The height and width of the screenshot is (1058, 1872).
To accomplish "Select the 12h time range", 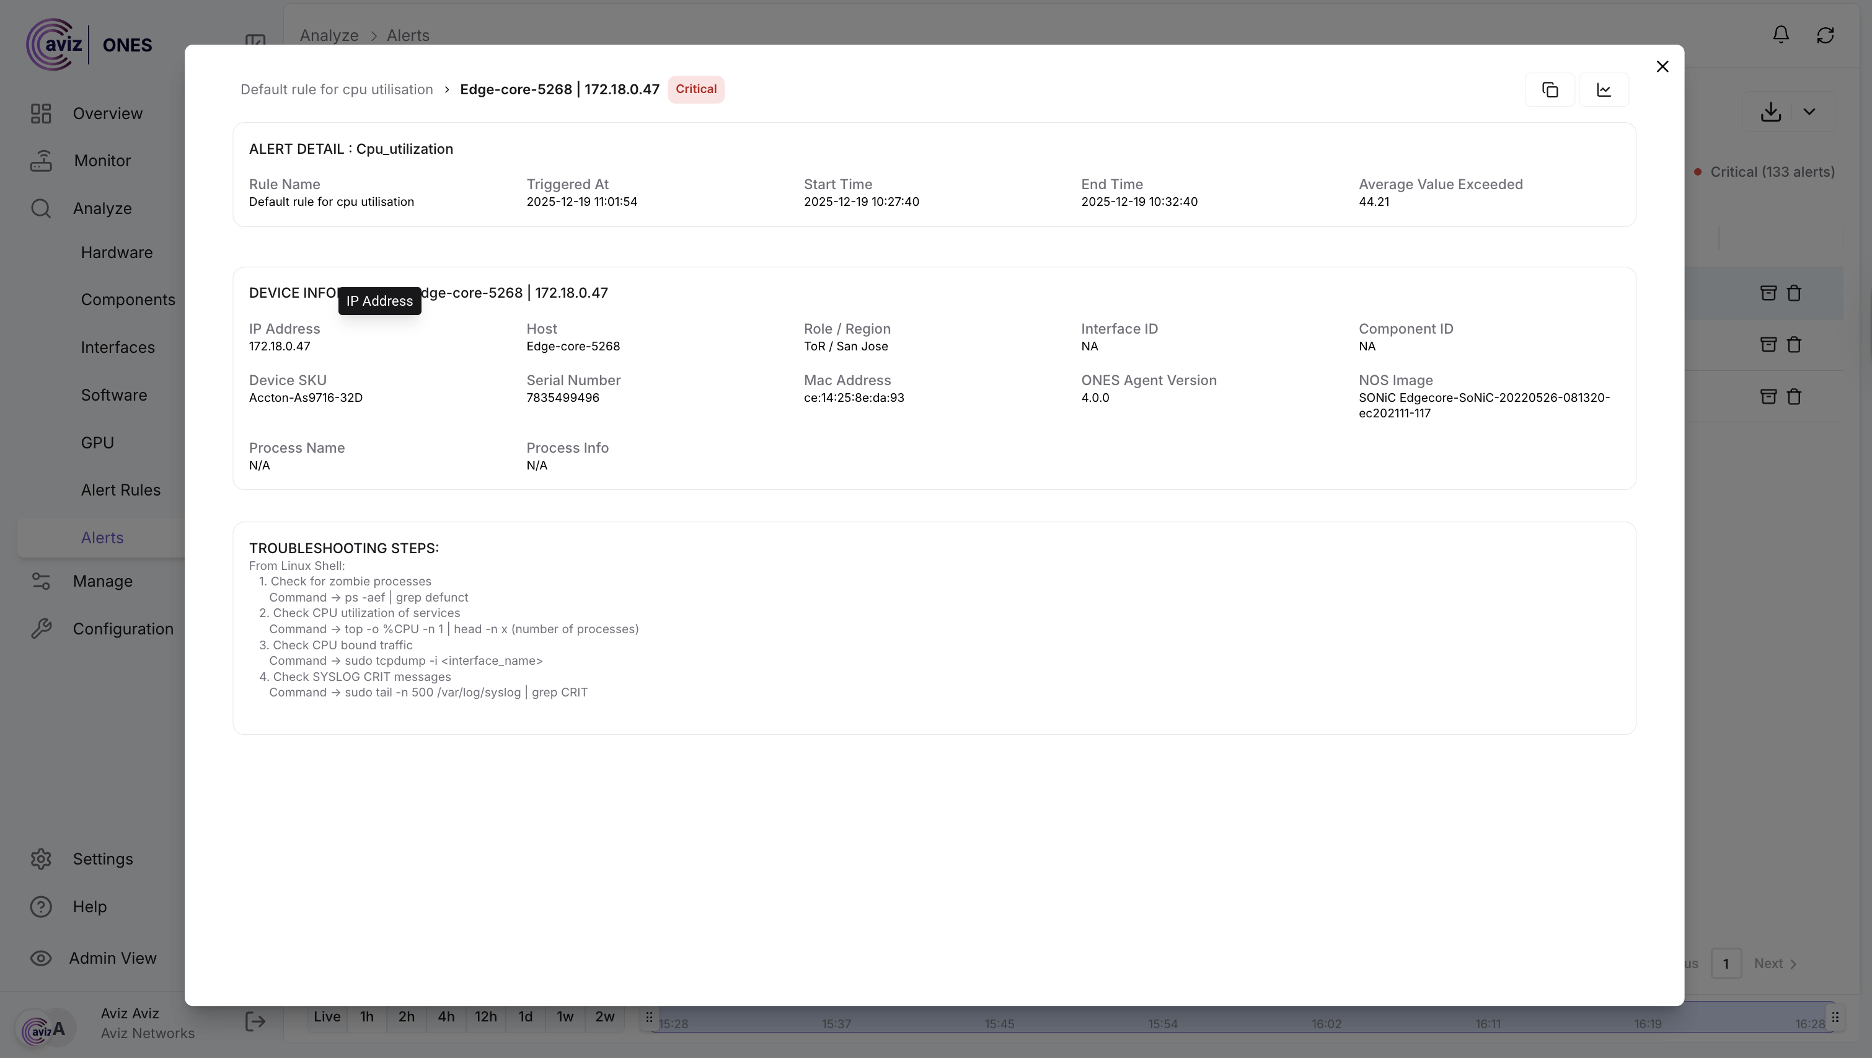I will [x=485, y=1016].
